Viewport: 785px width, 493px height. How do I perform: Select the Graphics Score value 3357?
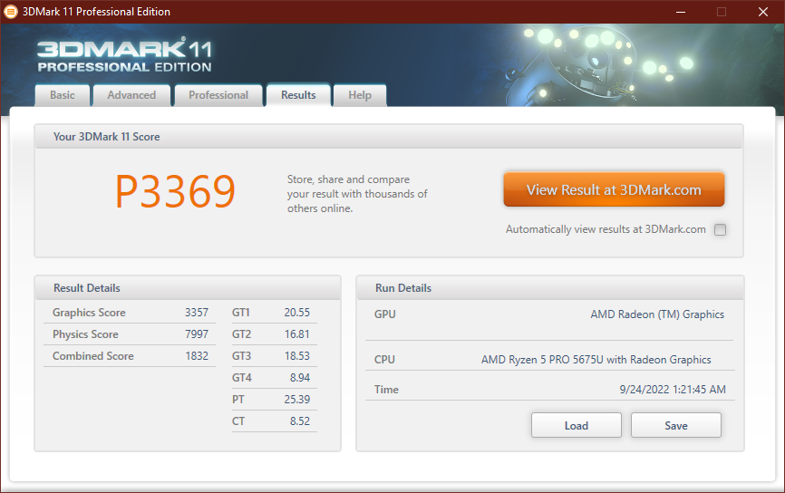tap(197, 313)
